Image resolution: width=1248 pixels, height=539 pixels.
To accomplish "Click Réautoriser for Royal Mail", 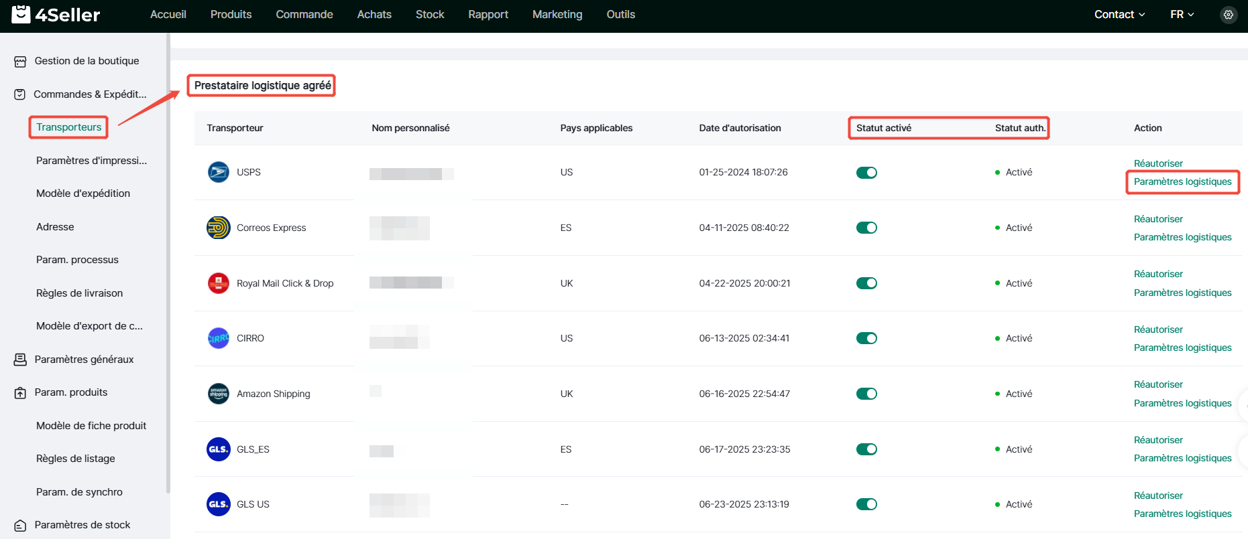I will point(1158,274).
